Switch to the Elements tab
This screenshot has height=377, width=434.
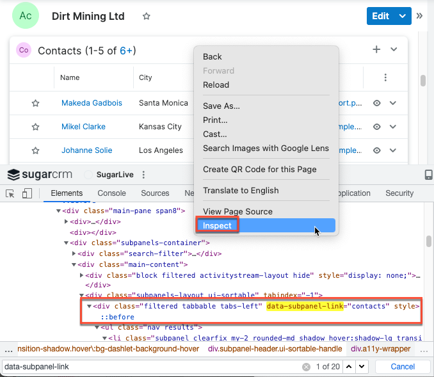coord(67,193)
